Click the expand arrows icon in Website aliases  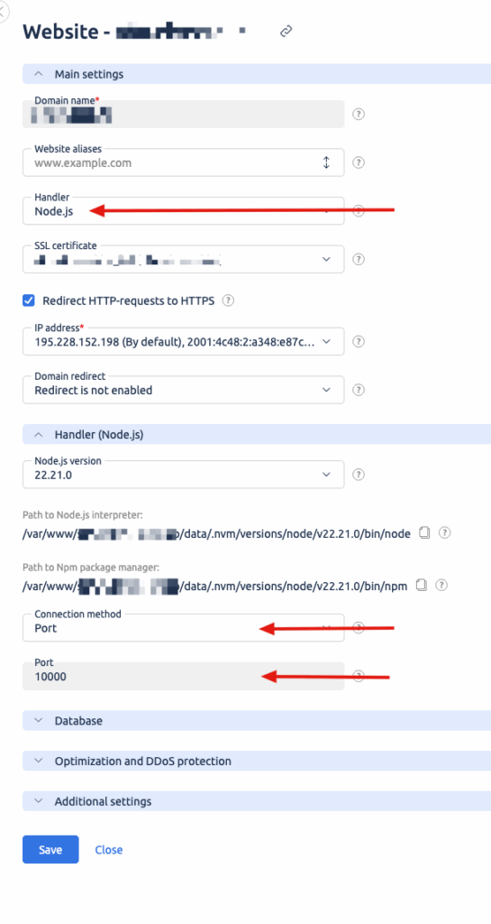[326, 162]
